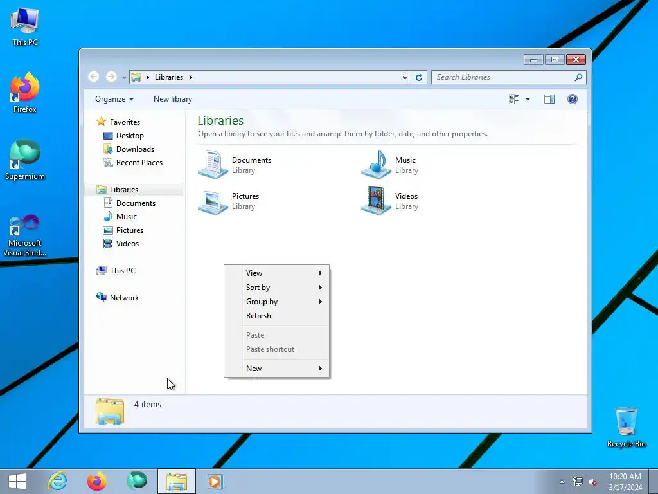
Task: Launch Windows Media Player from taskbar
Action: click(216, 481)
